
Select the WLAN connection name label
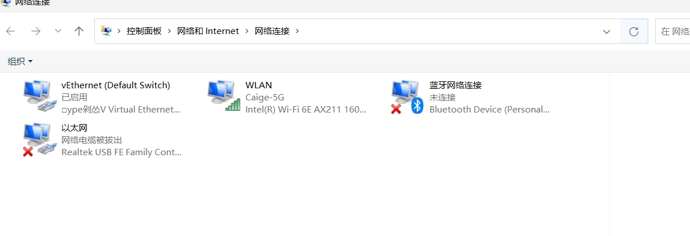click(x=259, y=85)
